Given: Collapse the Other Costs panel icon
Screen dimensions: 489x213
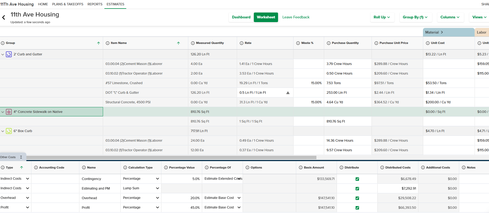Looking at the screenshot, I should tap(21, 157).
